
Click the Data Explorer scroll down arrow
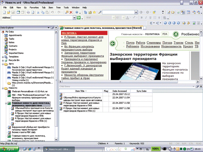click(56, 139)
